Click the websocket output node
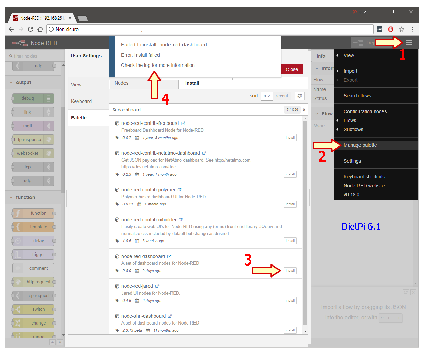 pos(33,153)
